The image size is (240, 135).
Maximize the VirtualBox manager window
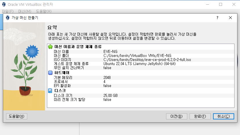coord(221,4)
